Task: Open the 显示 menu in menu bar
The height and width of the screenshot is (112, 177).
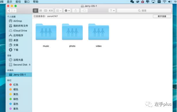Action: pyautogui.click(x=9, y=2)
